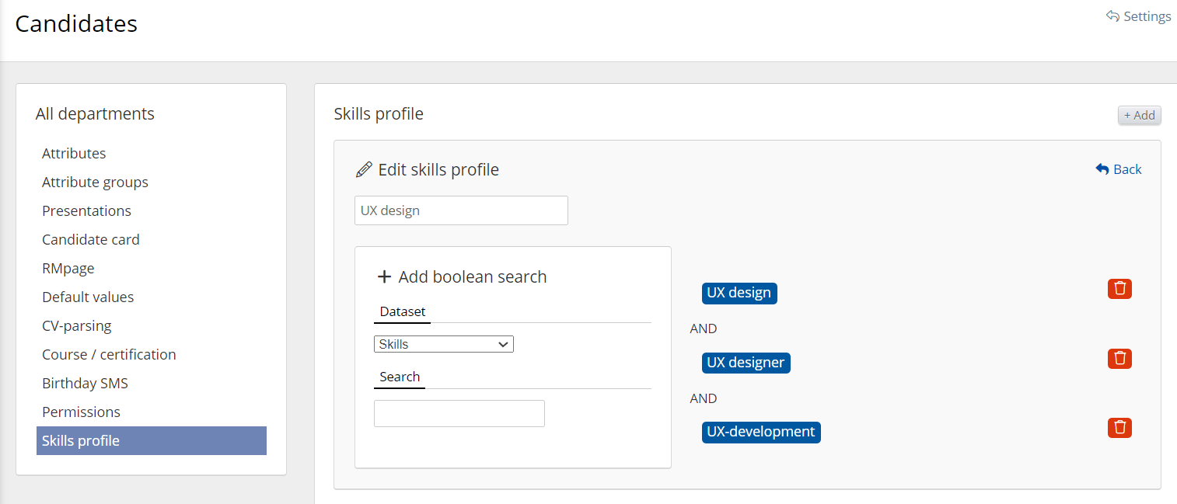
Task: Open the CV-parsing settings
Action: point(77,326)
